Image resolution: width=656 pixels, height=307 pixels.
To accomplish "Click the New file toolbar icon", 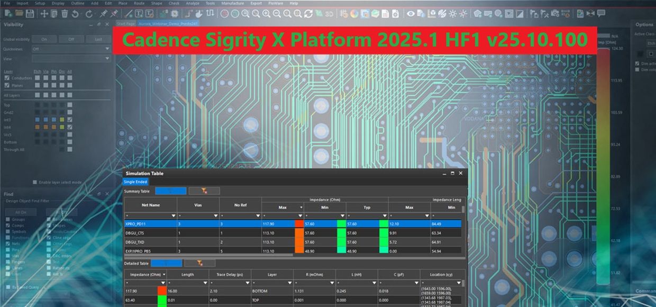I will pos(8,13).
